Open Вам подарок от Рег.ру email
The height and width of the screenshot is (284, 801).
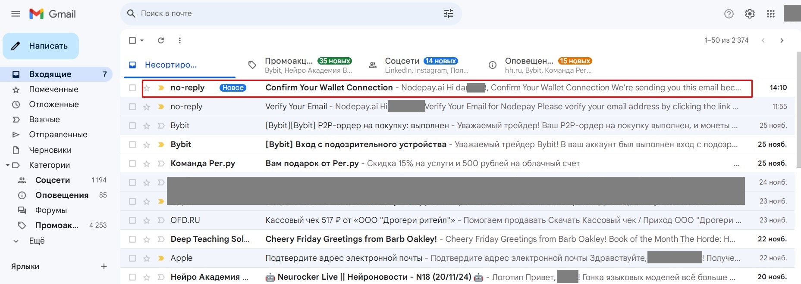point(457,164)
